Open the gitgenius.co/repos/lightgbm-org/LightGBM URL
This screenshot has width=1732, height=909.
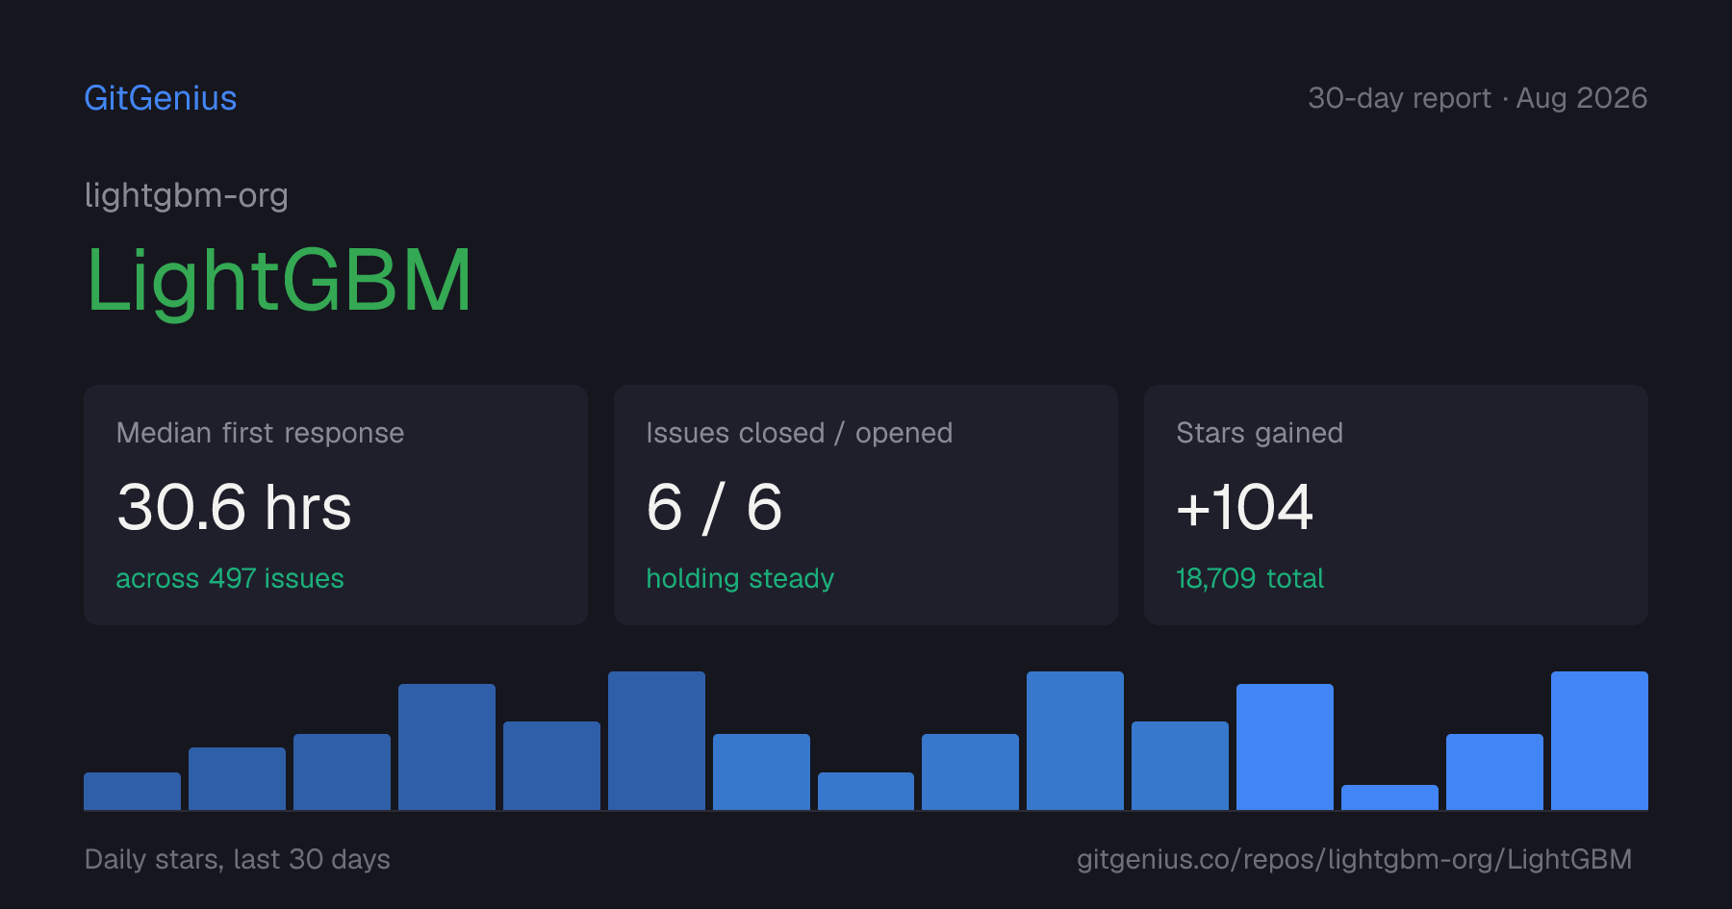tap(1354, 859)
